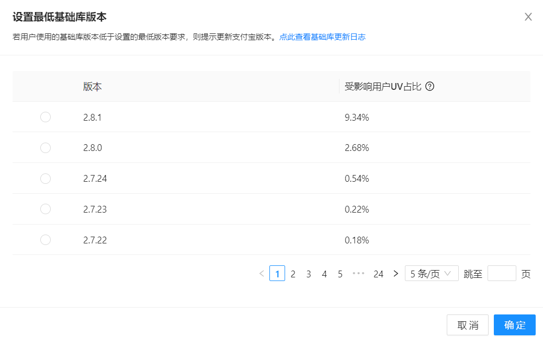This screenshot has height=339, width=543.
Task: Click the version text 2.7.22
Action: (x=95, y=240)
